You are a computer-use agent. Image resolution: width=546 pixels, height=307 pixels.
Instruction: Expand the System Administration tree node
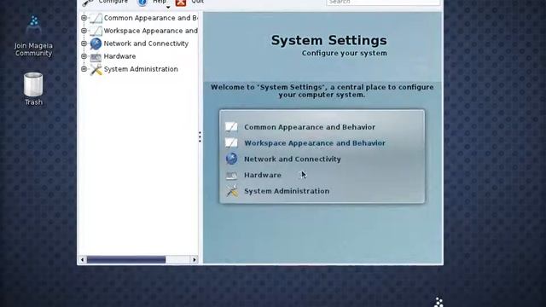[x=84, y=69]
